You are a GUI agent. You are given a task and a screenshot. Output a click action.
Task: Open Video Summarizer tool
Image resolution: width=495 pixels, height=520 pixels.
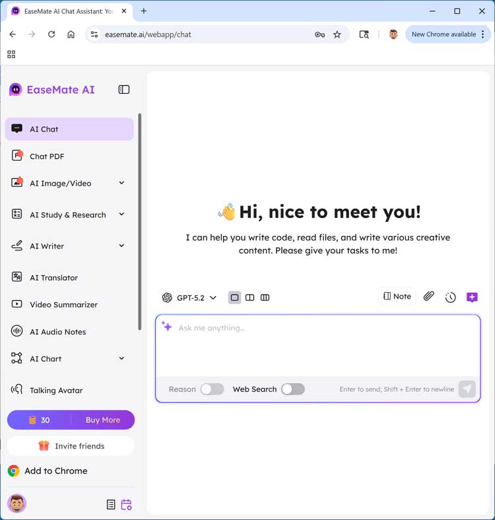69,305
